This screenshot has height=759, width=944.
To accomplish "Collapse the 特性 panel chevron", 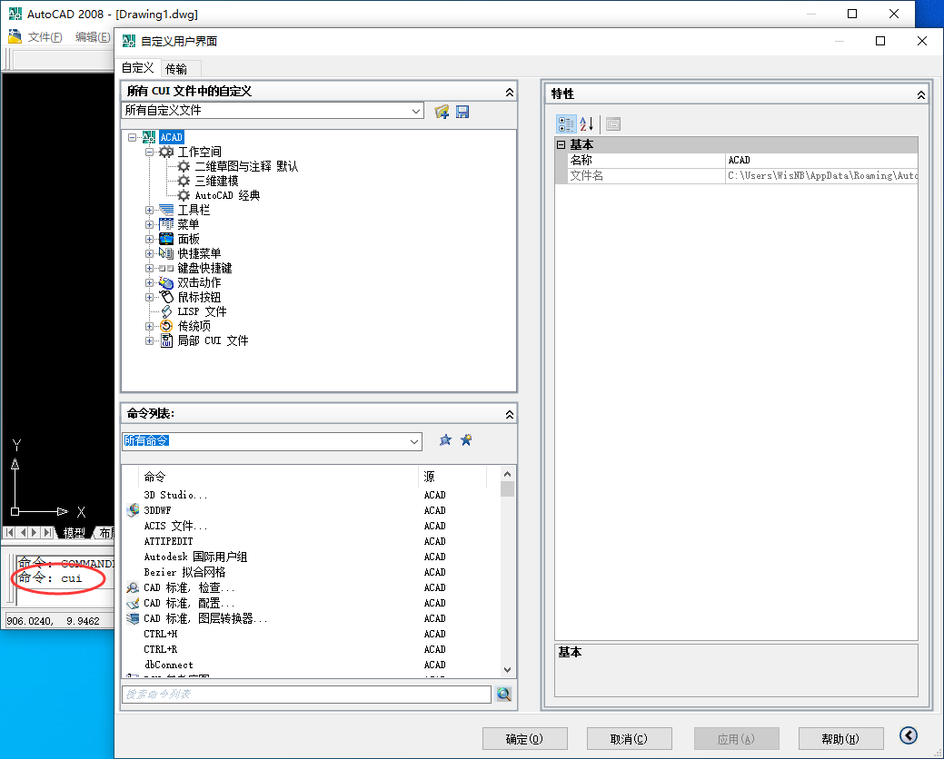I will (921, 95).
